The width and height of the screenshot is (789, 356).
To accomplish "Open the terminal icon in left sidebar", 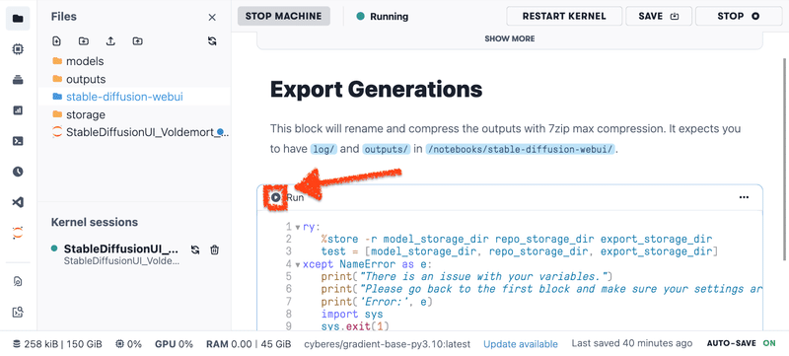I will [x=18, y=141].
